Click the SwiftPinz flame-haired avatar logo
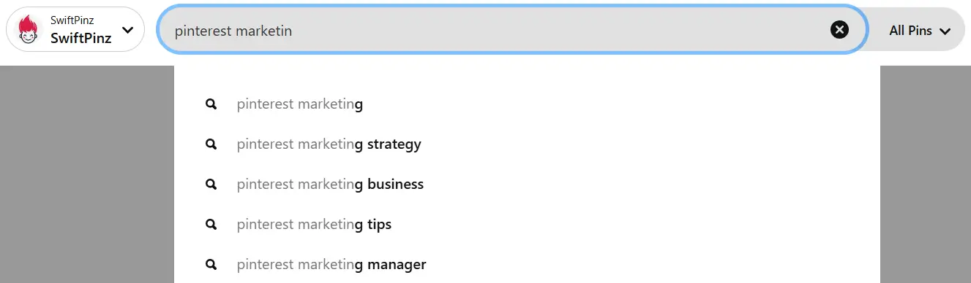 pyautogui.click(x=28, y=29)
